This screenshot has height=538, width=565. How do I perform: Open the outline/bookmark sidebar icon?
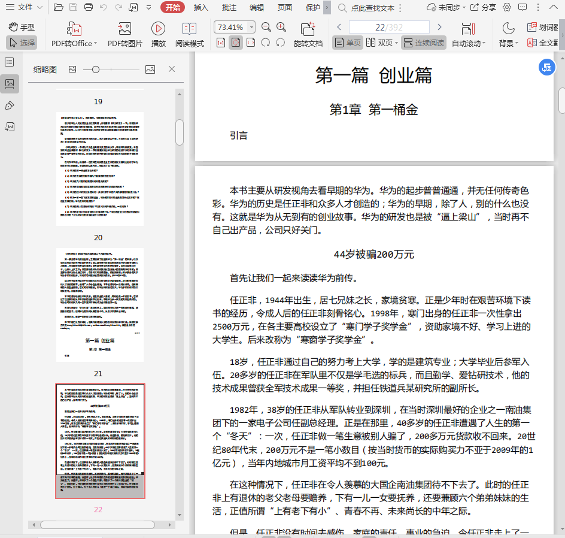click(x=10, y=62)
